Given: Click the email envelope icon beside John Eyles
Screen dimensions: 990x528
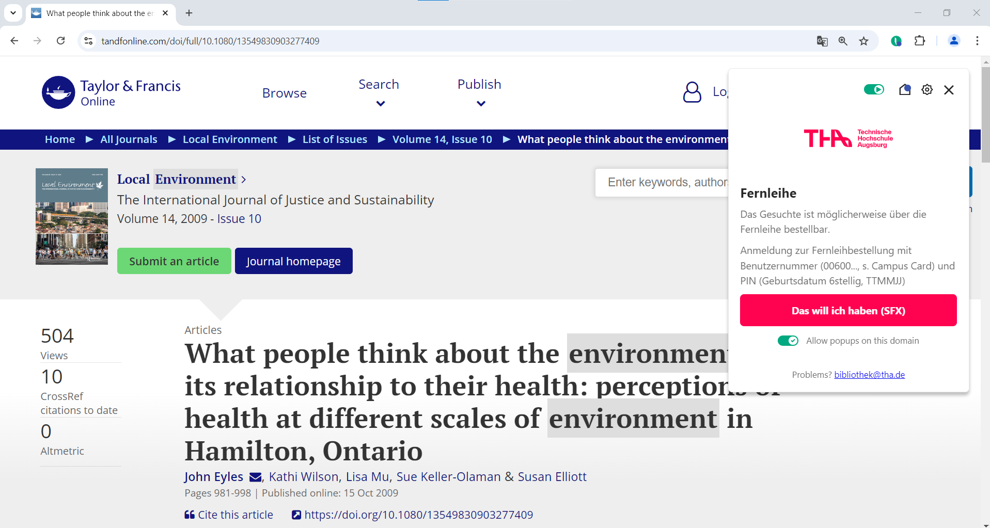Looking at the screenshot, I should pyautogui.click(x=255, y=477).
